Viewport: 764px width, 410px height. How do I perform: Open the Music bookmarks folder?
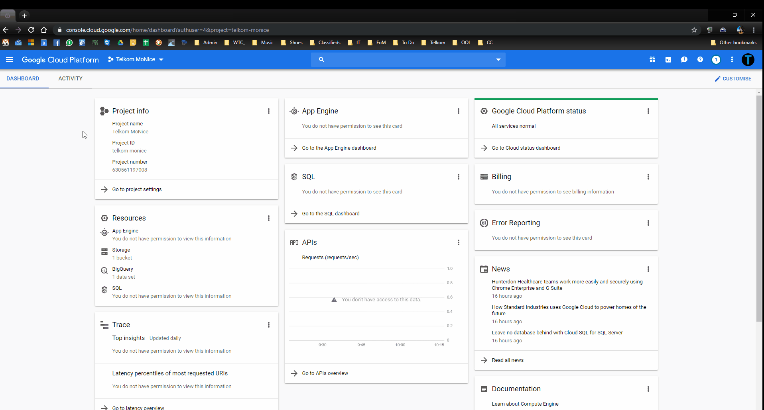click(x=263, y=43)
